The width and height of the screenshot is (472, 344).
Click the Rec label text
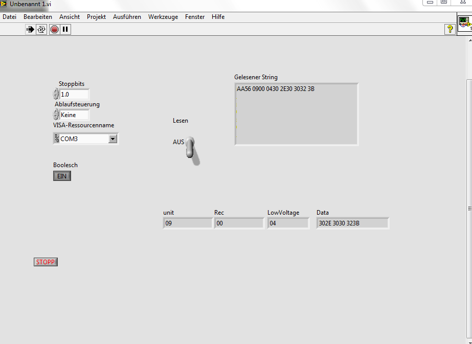(219, 213)
